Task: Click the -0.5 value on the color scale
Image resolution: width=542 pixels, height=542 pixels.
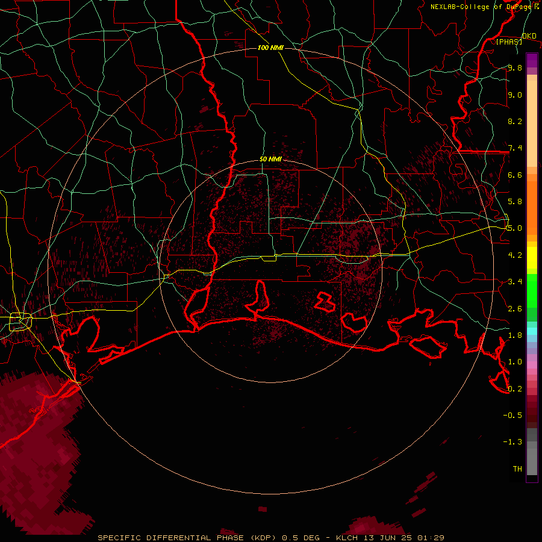Action: click(x=512, y=416)
